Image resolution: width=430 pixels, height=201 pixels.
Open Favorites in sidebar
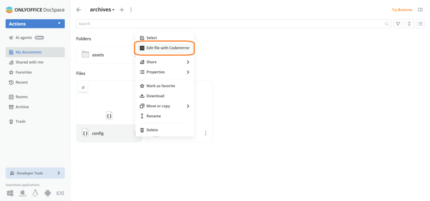(x=24, y=72)
